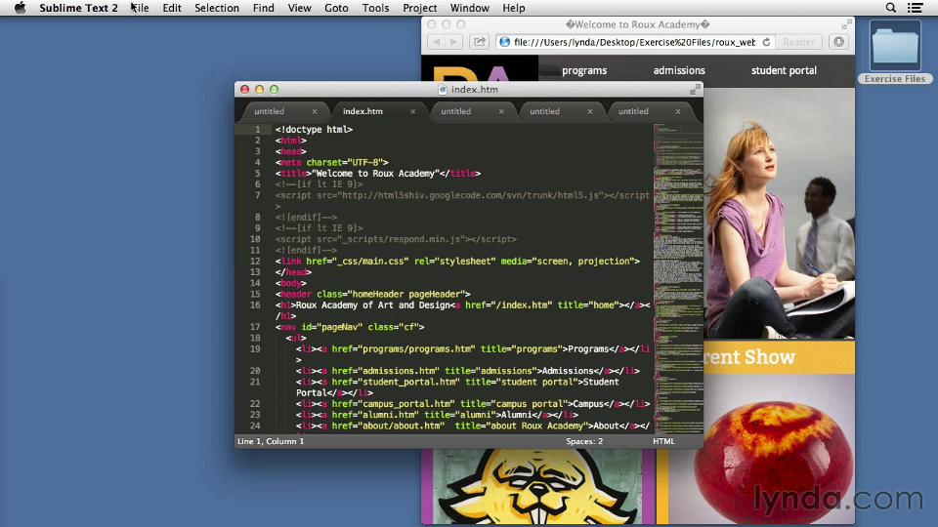Reload the page in Safari

pyautogui.click(x=766, y=42)
